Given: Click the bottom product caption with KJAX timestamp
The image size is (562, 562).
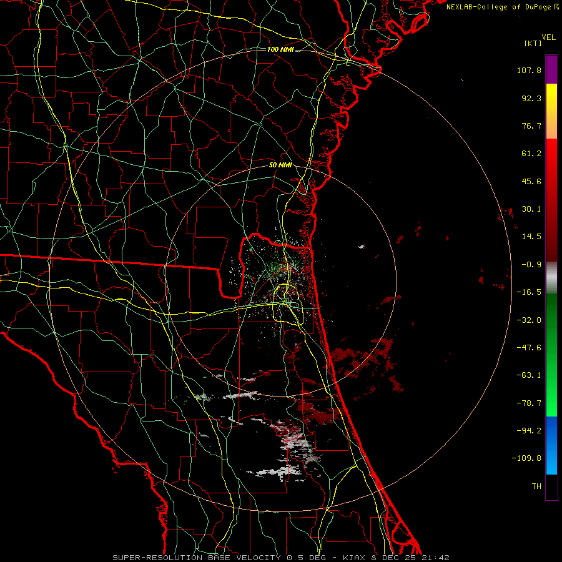Looking at the screenshot, I should click(281, 558).
